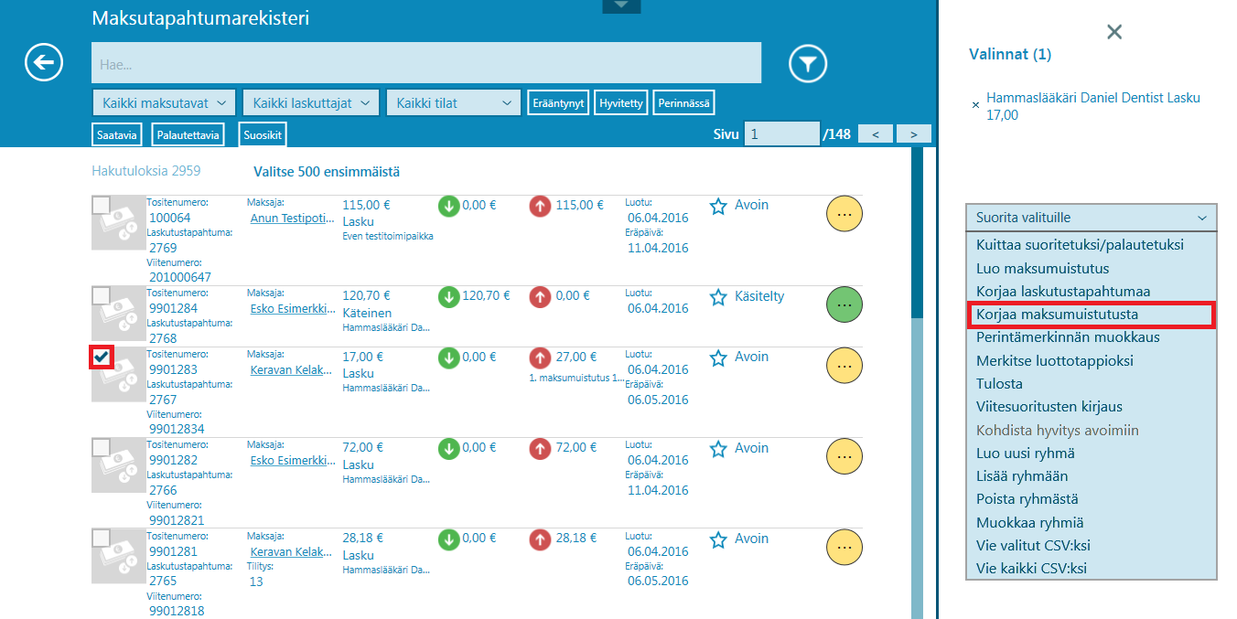Select checkbox for voucher 9901282
Image resolution: width=1237 pixels, height=619 pixels.
[101, 447]
